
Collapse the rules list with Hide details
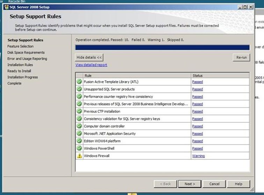tap(89, 58)
